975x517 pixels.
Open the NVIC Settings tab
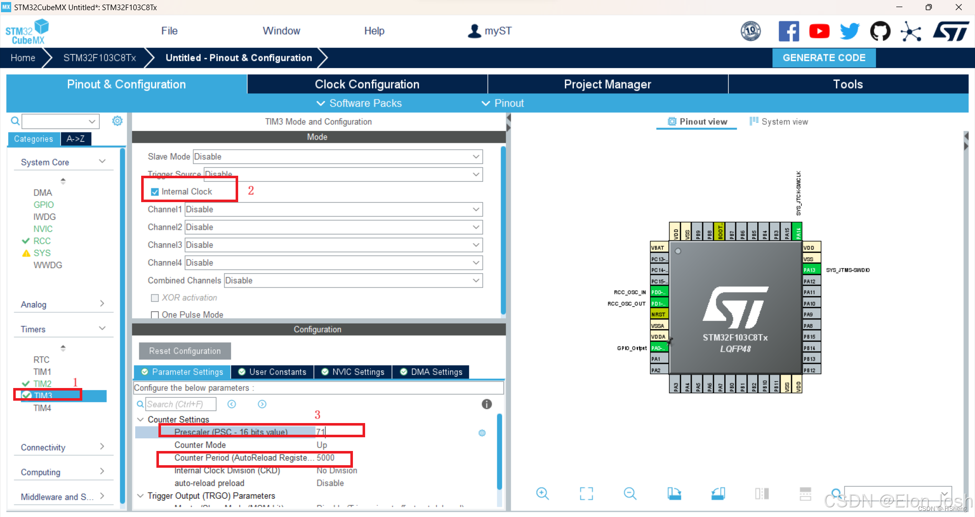pos(353,372)
